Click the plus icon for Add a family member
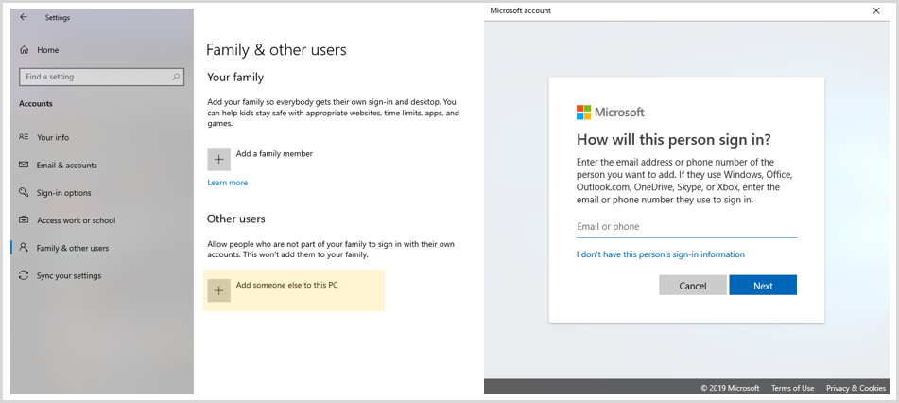 (x=218, y=159)
